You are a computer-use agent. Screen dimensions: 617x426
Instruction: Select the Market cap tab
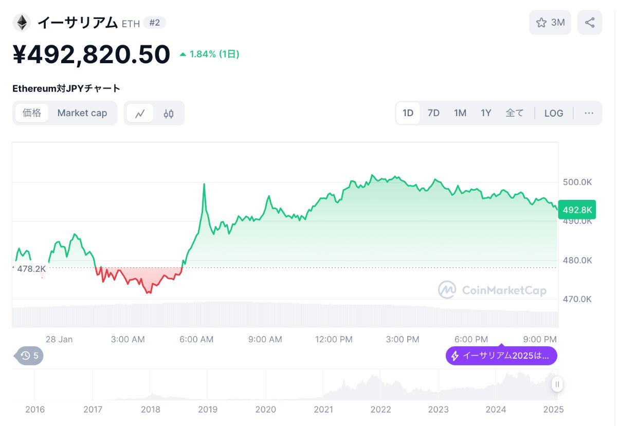pyautogui.click(x=82, y=113)
